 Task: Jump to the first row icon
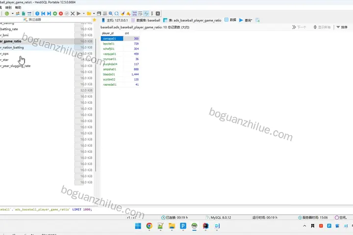43,14
